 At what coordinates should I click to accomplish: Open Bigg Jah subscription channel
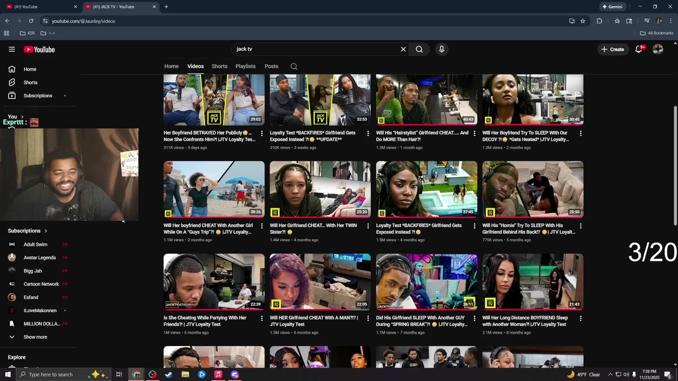pos(33,271)
